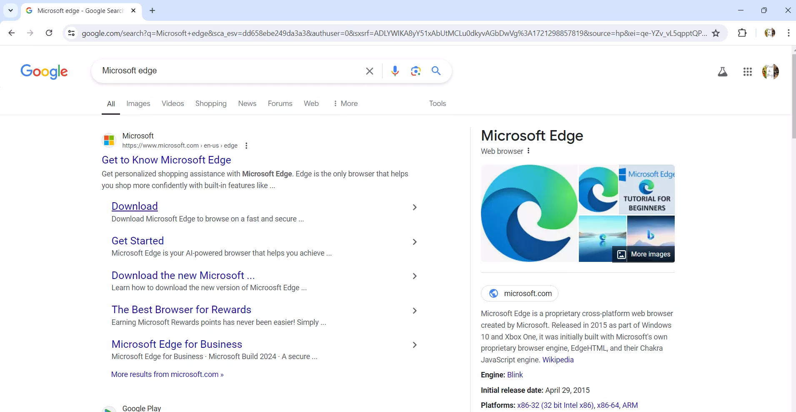Open Search Labs flask icon

coord(723,71)
